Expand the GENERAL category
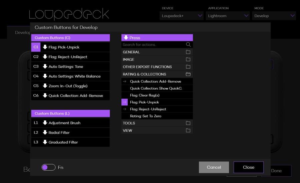 [157, 52]
